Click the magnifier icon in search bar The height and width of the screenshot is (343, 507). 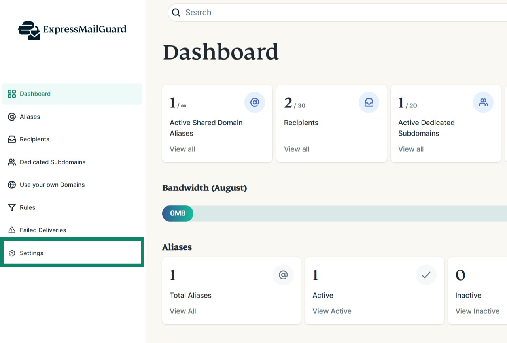176,13
